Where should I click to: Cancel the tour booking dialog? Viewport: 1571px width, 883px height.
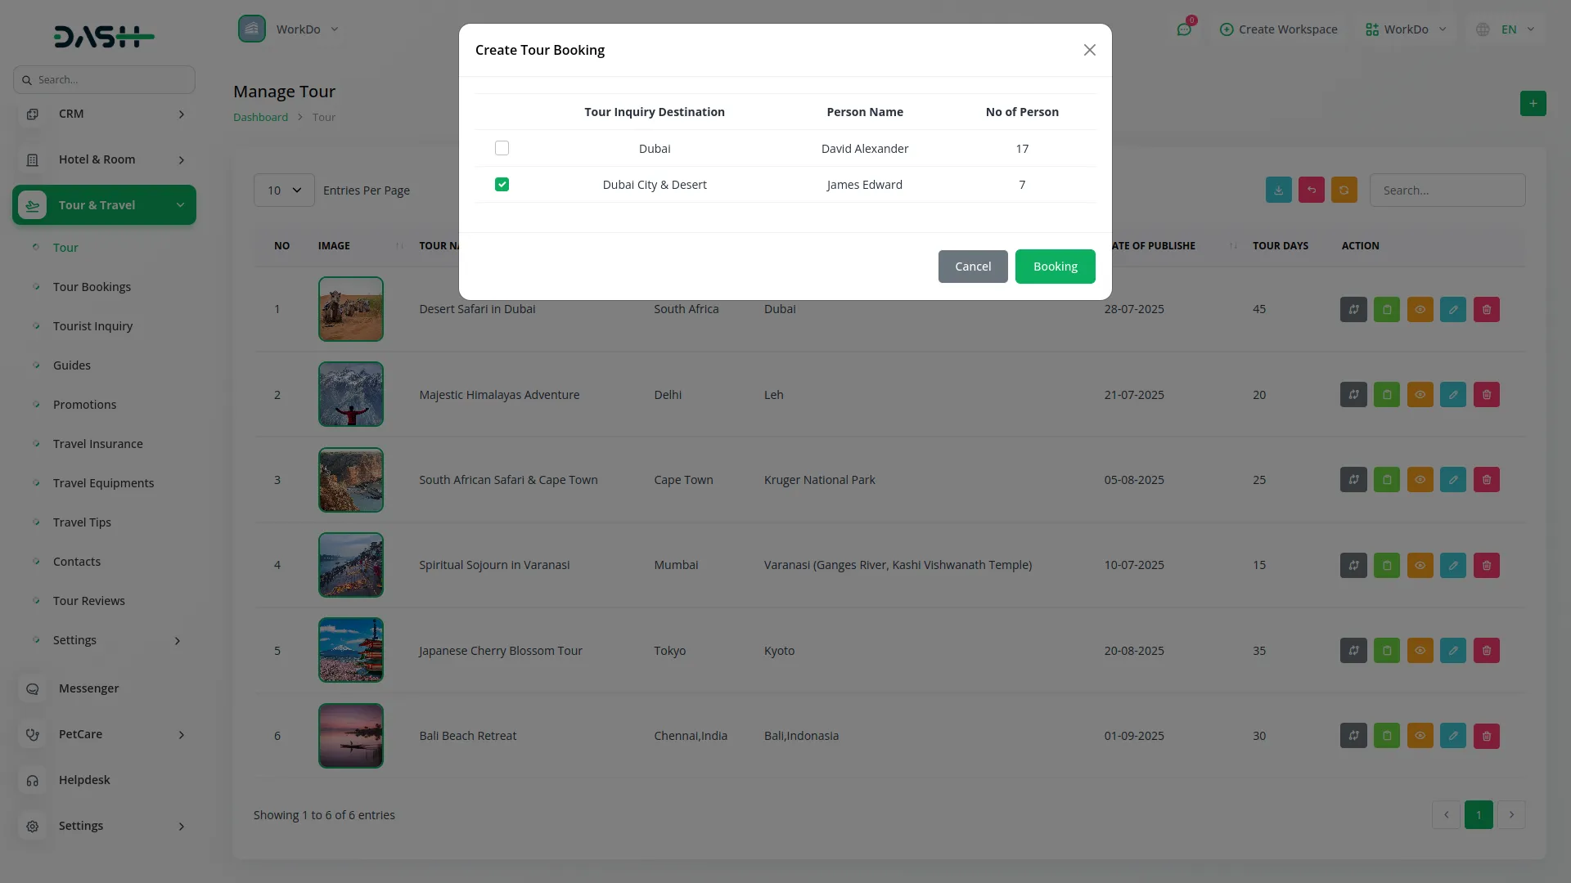point(972,267)
